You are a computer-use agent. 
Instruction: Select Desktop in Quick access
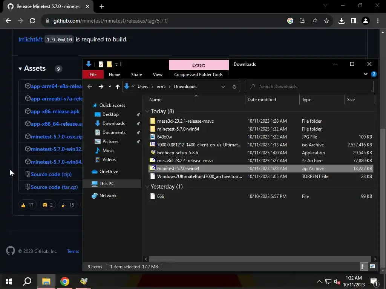coord(110,114)
